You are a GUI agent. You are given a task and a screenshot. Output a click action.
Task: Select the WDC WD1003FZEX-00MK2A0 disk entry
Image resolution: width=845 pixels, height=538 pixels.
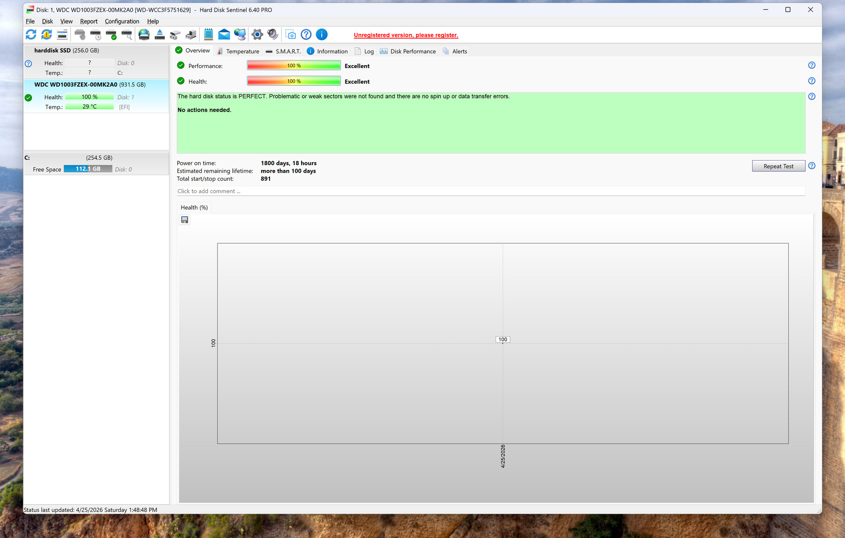coord(96,96)
